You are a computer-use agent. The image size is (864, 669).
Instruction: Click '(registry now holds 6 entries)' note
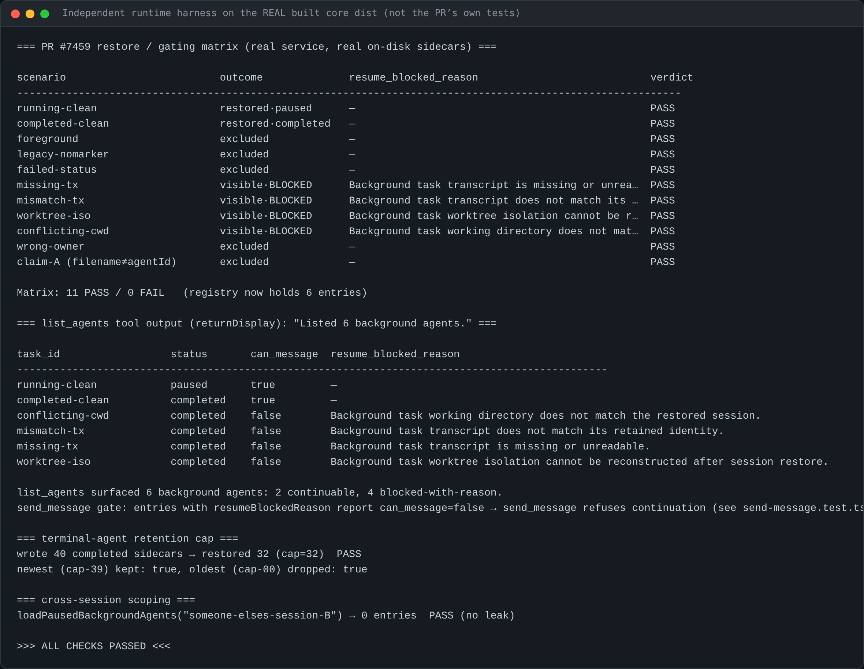pos(275,293)
